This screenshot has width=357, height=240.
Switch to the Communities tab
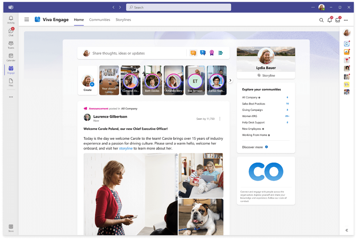[x=99, y=20]
